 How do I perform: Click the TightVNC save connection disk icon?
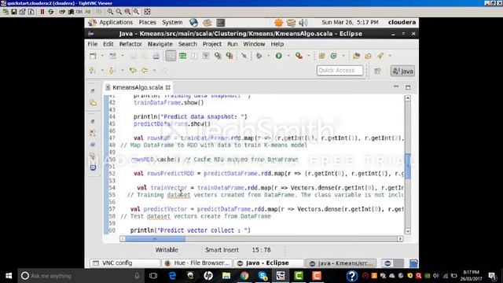click(x=14, y=12)
